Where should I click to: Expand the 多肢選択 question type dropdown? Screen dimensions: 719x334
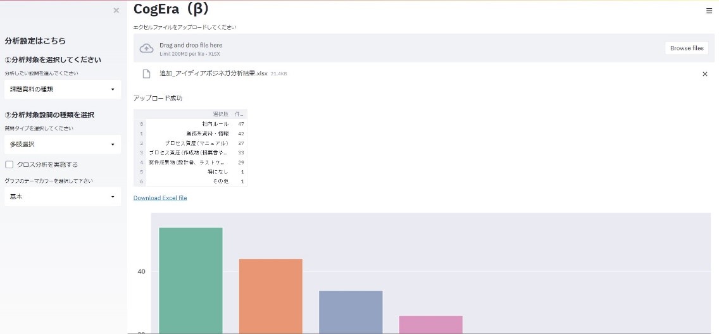point(62,144)
